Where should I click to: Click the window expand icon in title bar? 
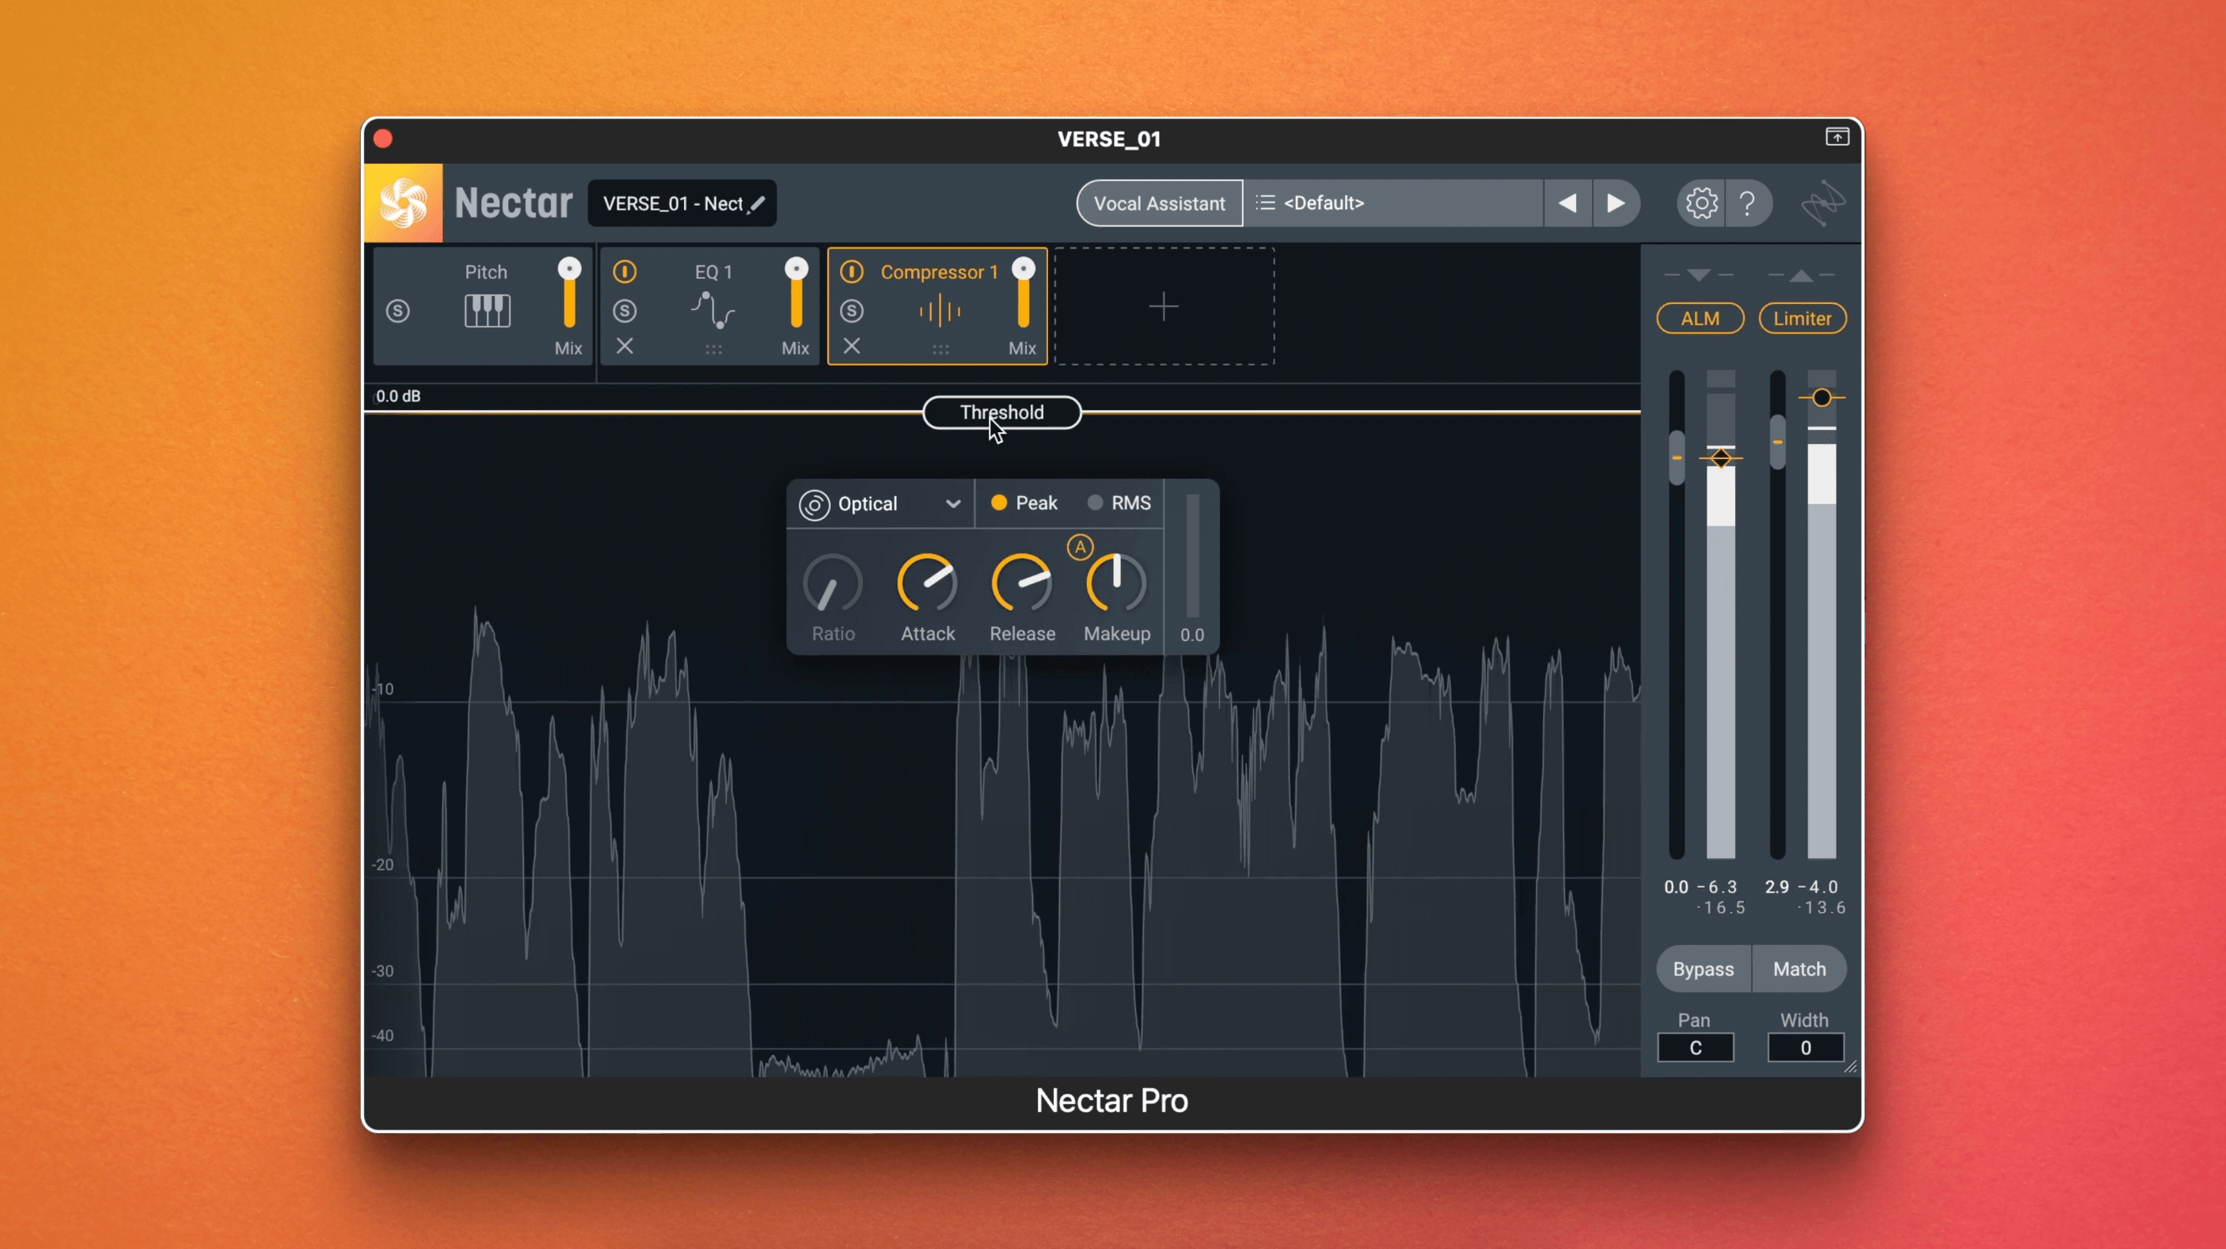pyautogui.click(x=1837, y=136)
